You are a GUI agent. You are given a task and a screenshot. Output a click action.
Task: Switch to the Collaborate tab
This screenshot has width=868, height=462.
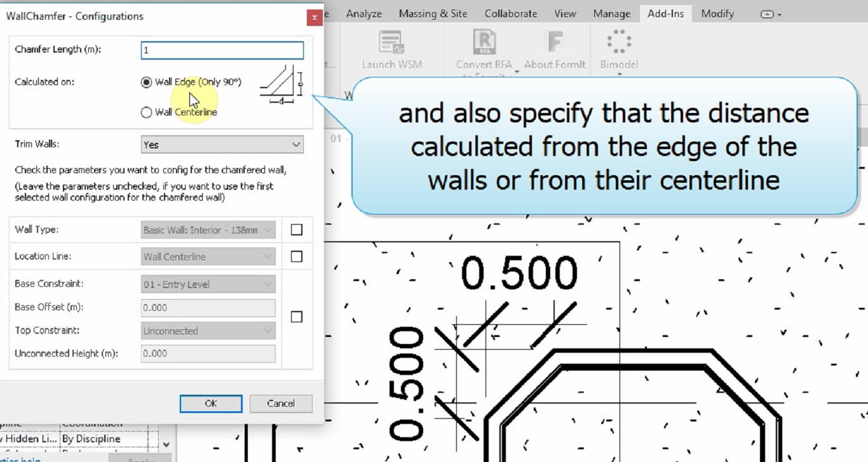(x=511, y=13)
